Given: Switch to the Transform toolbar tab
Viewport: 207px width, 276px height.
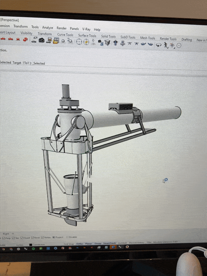Looking at the screenshot, I should click(45, 34).
